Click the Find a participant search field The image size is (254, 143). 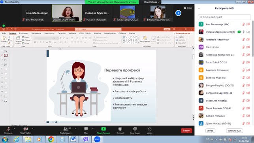click(224, 17)
